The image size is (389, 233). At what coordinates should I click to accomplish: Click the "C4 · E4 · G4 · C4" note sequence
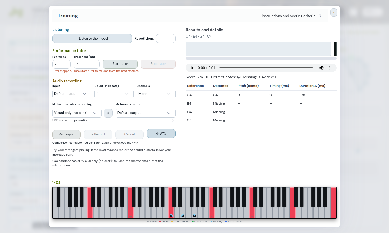[x=199, y=37]
